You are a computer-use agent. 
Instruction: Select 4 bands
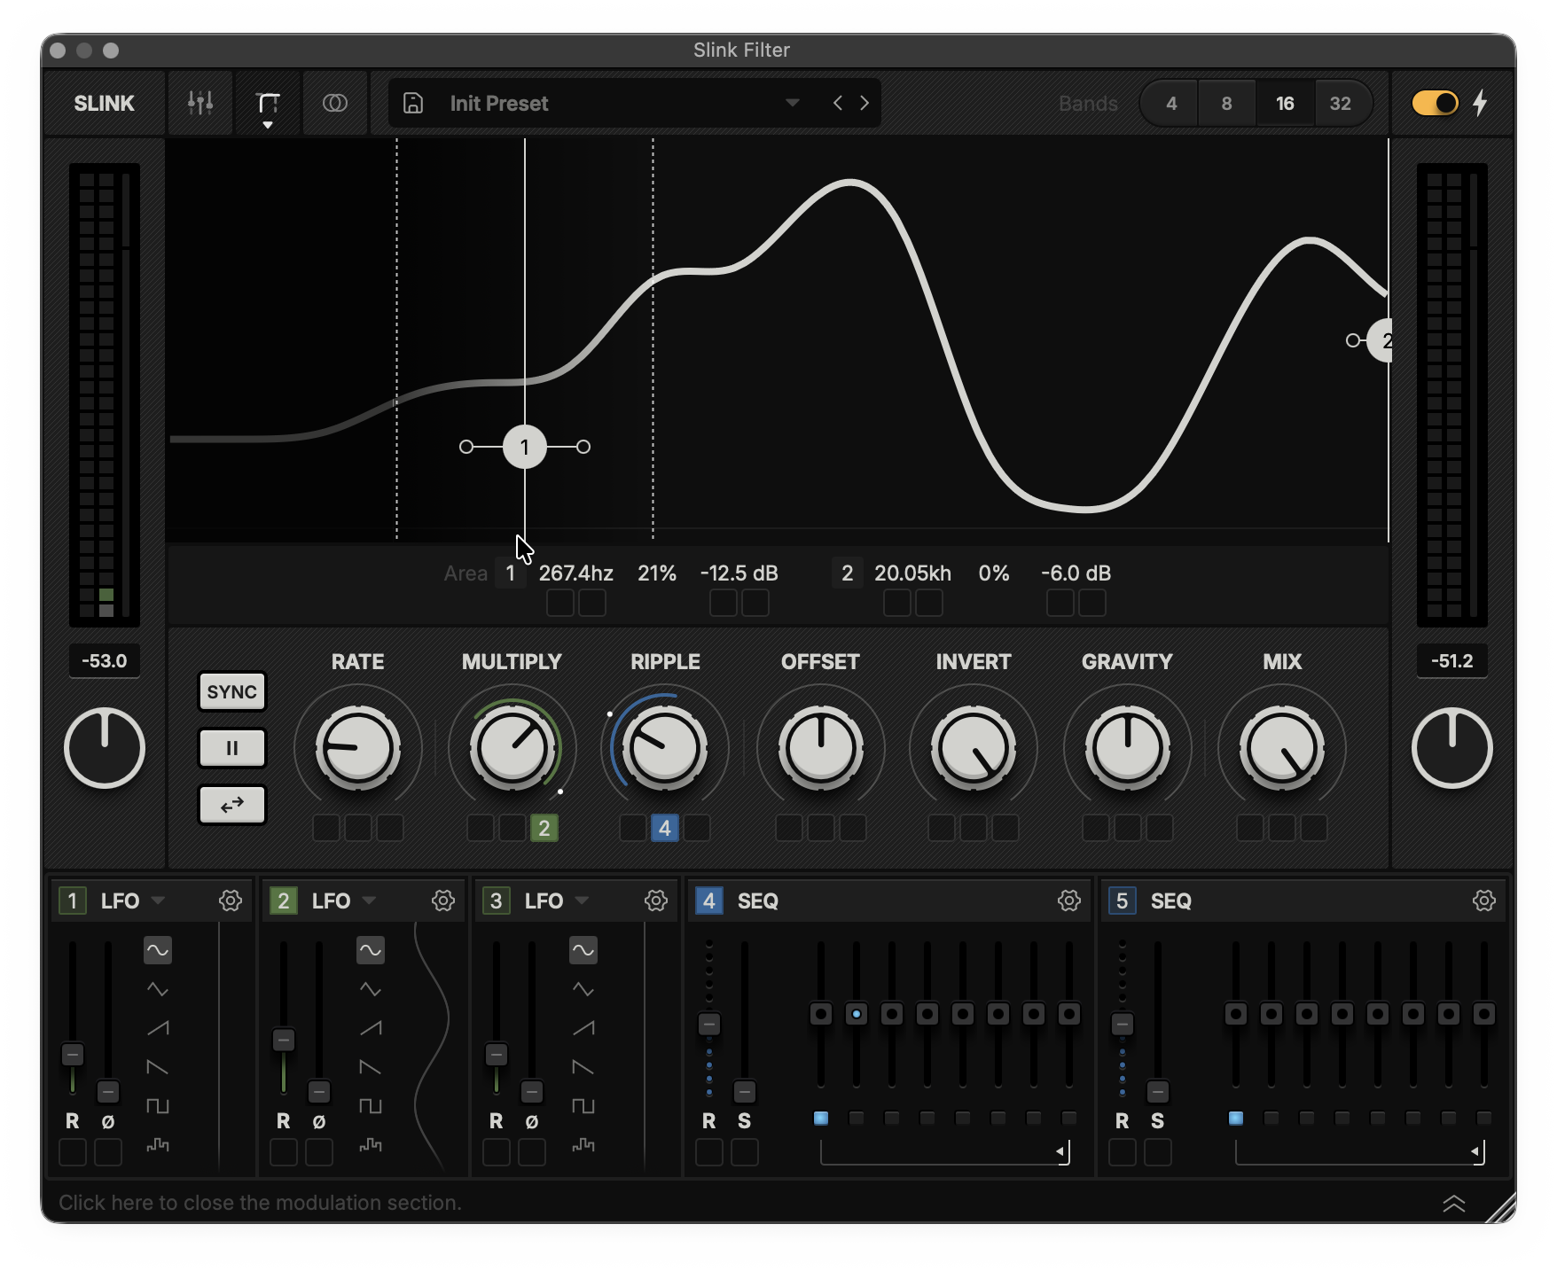[x=1171, y=104]
